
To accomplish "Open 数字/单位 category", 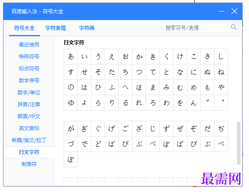I will (29, 92).
